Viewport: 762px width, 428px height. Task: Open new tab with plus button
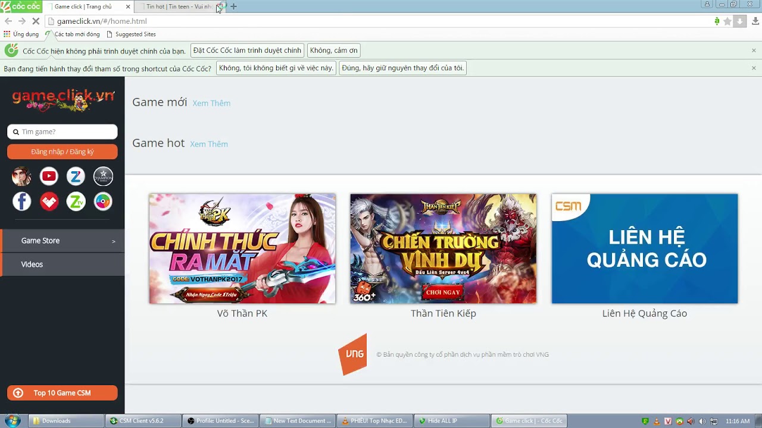pos(233,7)
